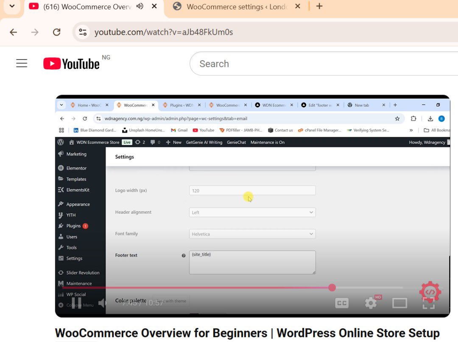The height and width of the screenshot is (342, 458).
Task: Select Elementor in the video's WordPress sidebar
Action: pos(76,168)
